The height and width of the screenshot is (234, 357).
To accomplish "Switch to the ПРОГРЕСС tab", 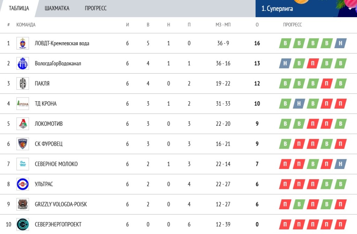I will point(96,8).
